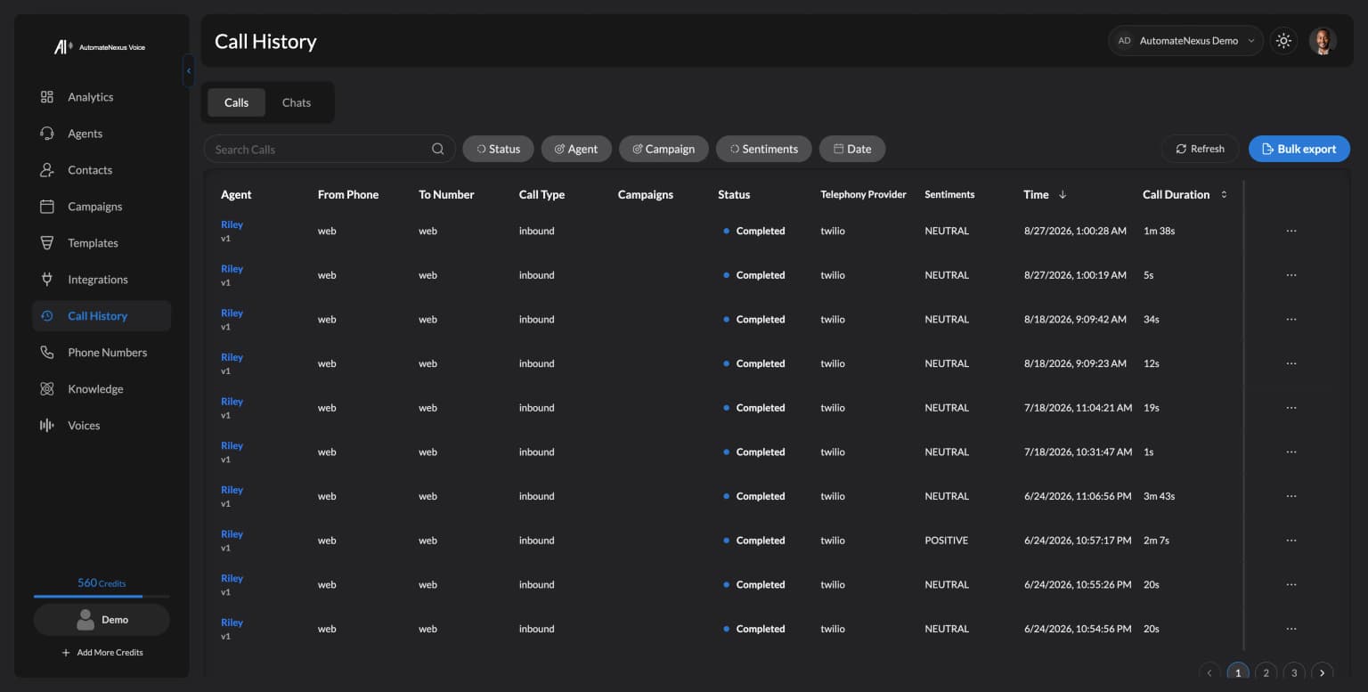Image resolution: width=1368 pixels, height=692 pixels.
Task: Open the Analytics sidebar icon
Action: pos(47,97)
